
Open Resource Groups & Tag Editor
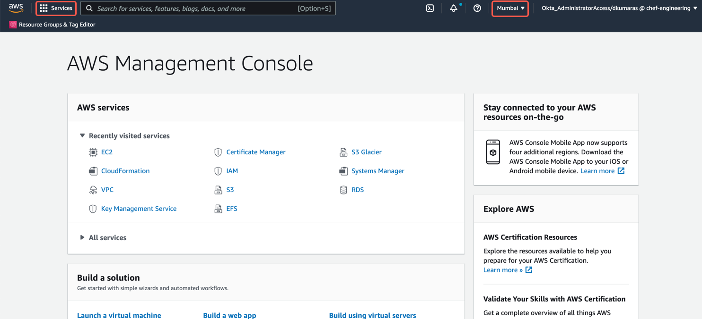(57, 25)
